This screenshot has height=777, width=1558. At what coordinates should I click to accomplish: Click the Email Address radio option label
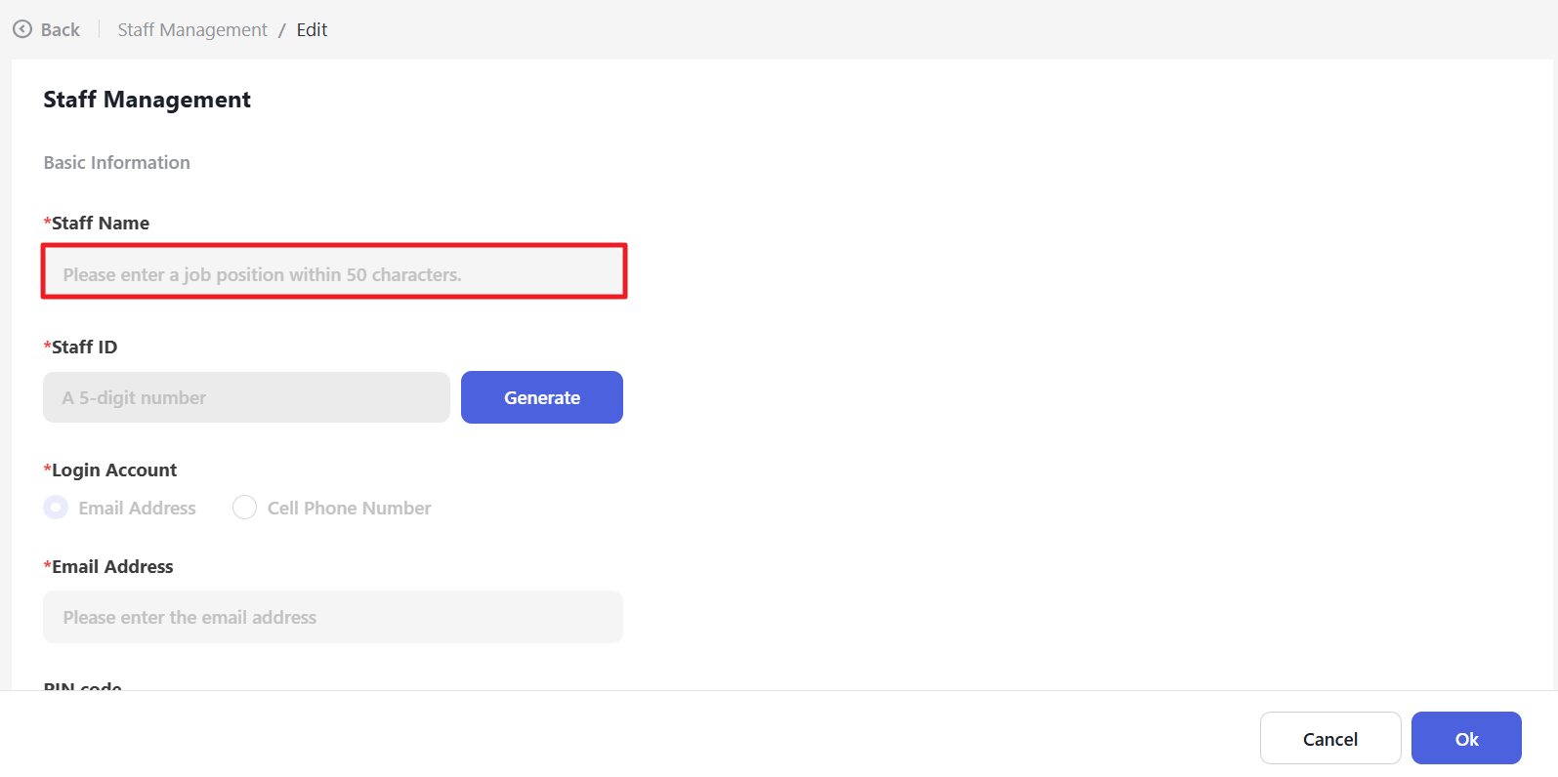[137, 509]
